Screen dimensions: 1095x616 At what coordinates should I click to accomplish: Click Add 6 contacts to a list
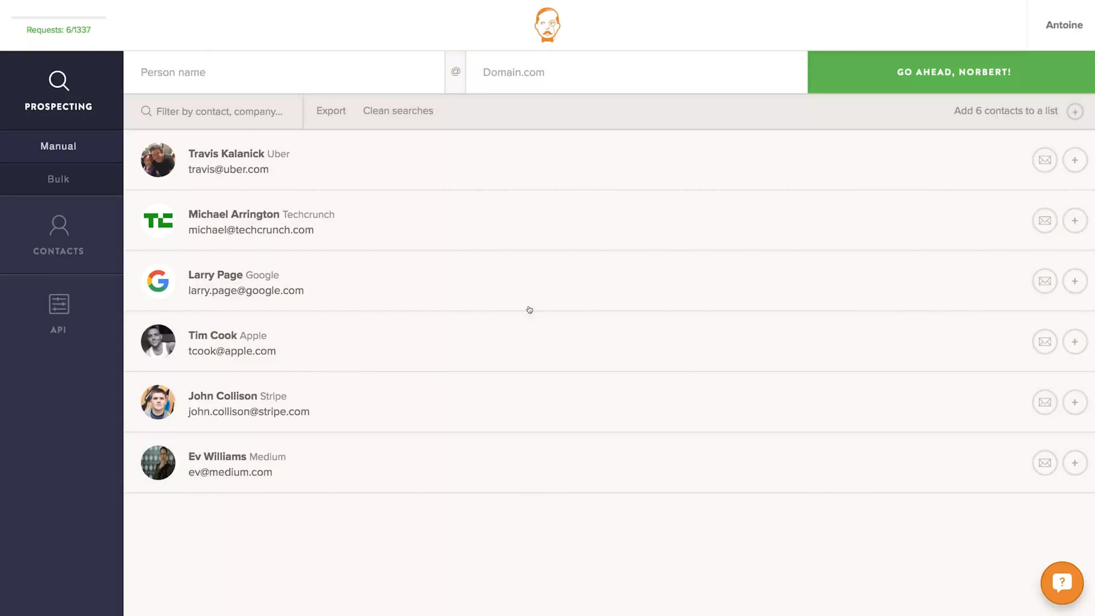(x=1005, y=111)
